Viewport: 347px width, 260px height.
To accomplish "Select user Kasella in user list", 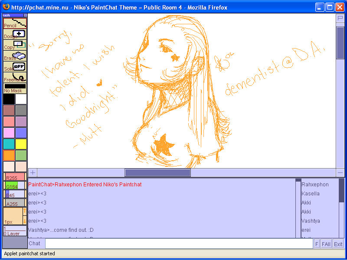I will [x=311, y=194].
